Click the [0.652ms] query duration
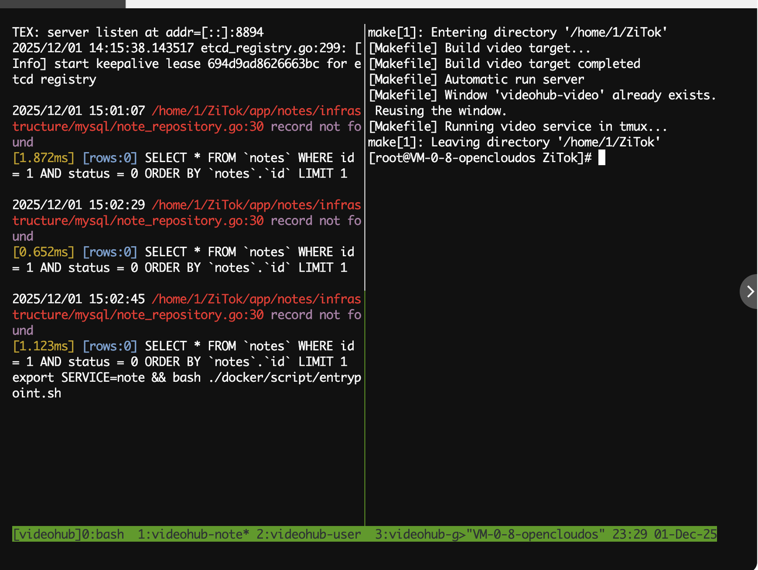This screenshot has height=570, width=758. (x=44, y=252)
